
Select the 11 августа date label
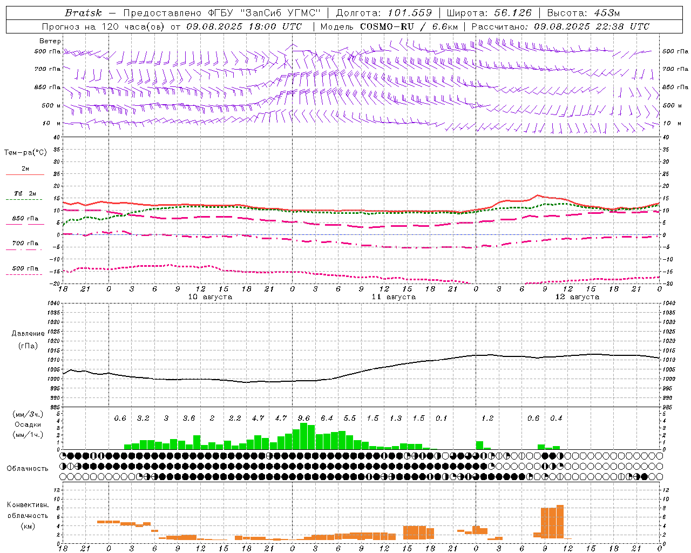394,297
